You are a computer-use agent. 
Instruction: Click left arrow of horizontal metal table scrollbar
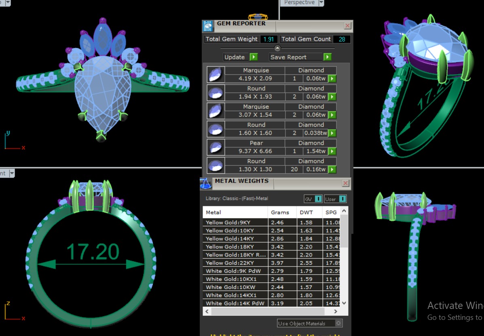(x=207, y=311)
